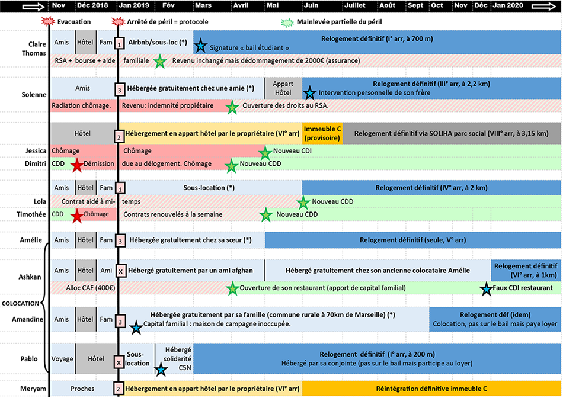The height and width of the screenshot is (398, 563).
Task: Click the green star before Ouverture de son restaurant
Action: click(x=233, y=288)
